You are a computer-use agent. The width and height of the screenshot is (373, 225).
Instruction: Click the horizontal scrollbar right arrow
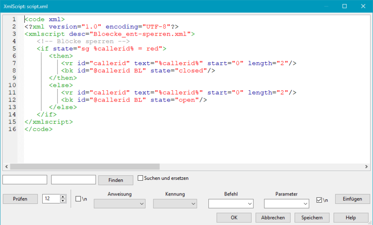tap(367, 167)
